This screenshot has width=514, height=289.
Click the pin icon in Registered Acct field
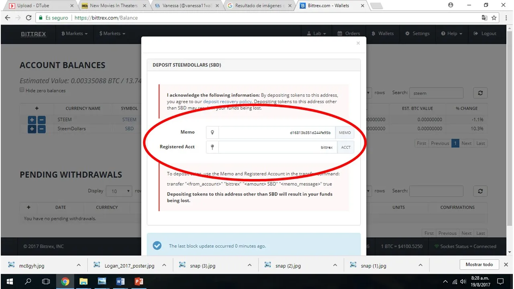click(212, 147)
